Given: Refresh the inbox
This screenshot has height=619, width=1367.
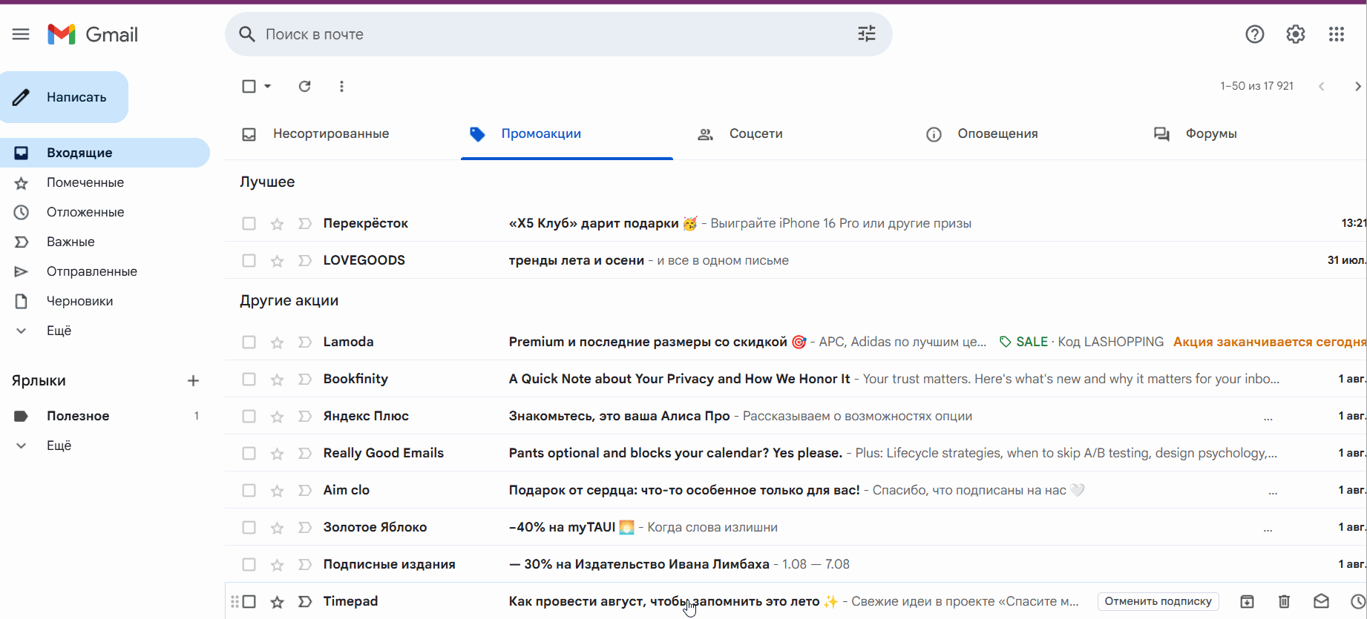Looking at the screenshot, I should 304,86.
